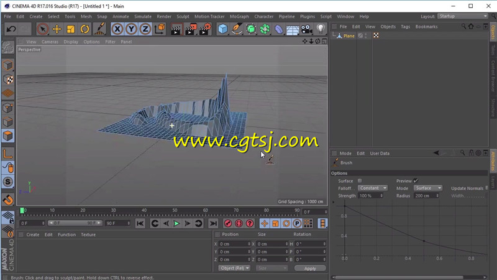Viewport: 497px width, 280px height.
Task: Add a Cube primitive object
Action: point(223,29)
